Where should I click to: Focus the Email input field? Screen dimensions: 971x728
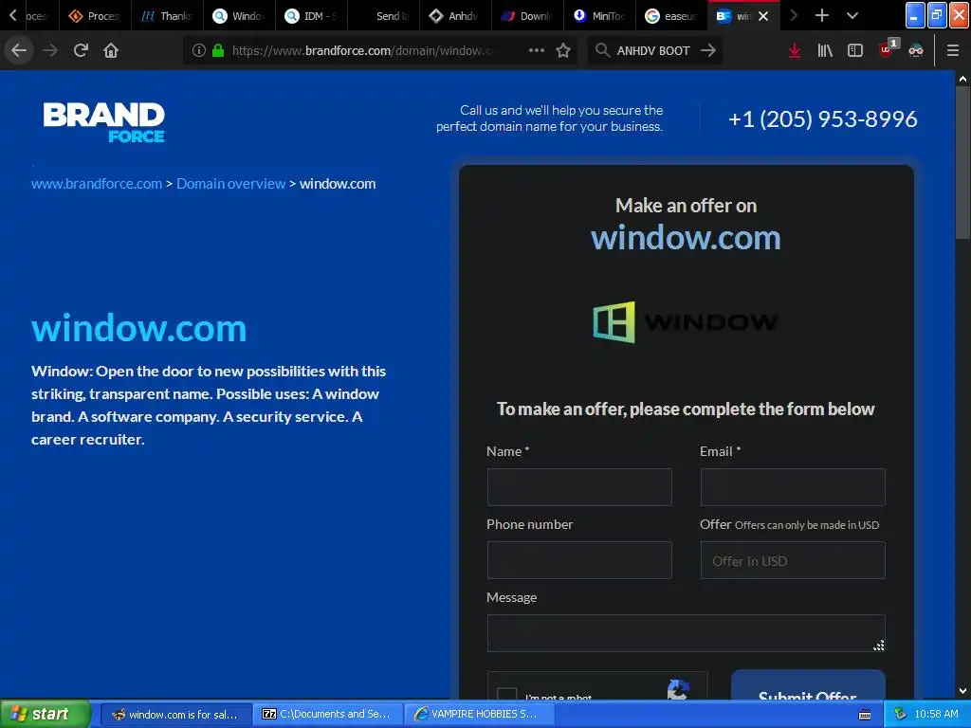[x=793, y=487]
